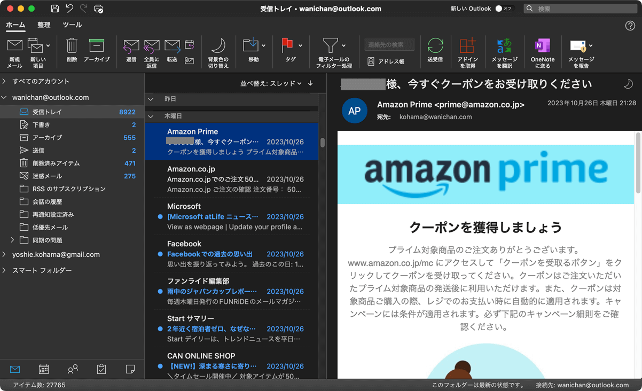Open the RSS のサブスクリプション folder
The image size is (642, 391).
click(72, 189)
